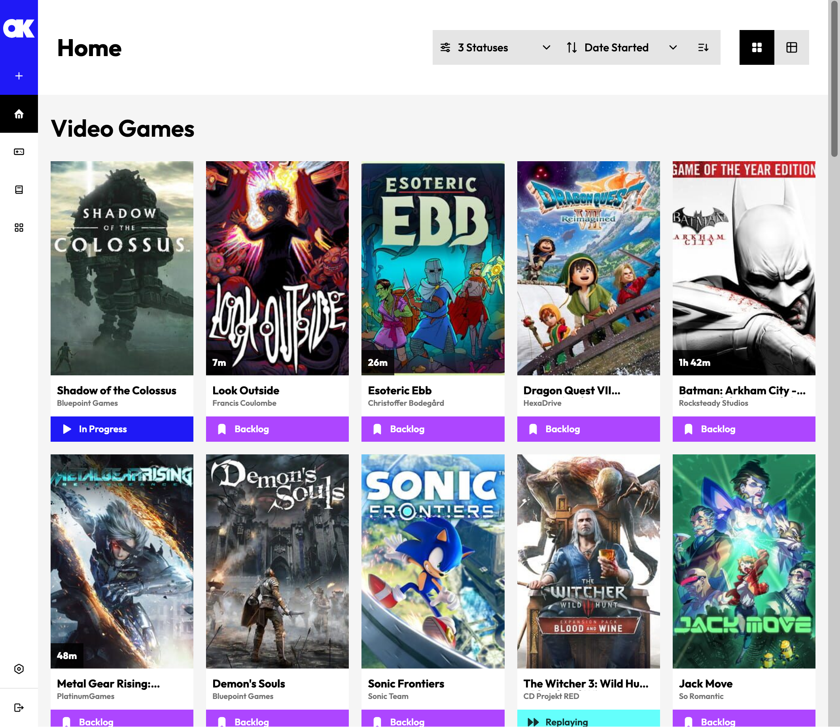Switch to table view

coord(791,47)
